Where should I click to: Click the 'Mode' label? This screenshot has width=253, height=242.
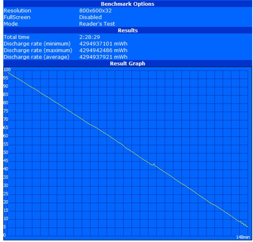pos(11,24)
